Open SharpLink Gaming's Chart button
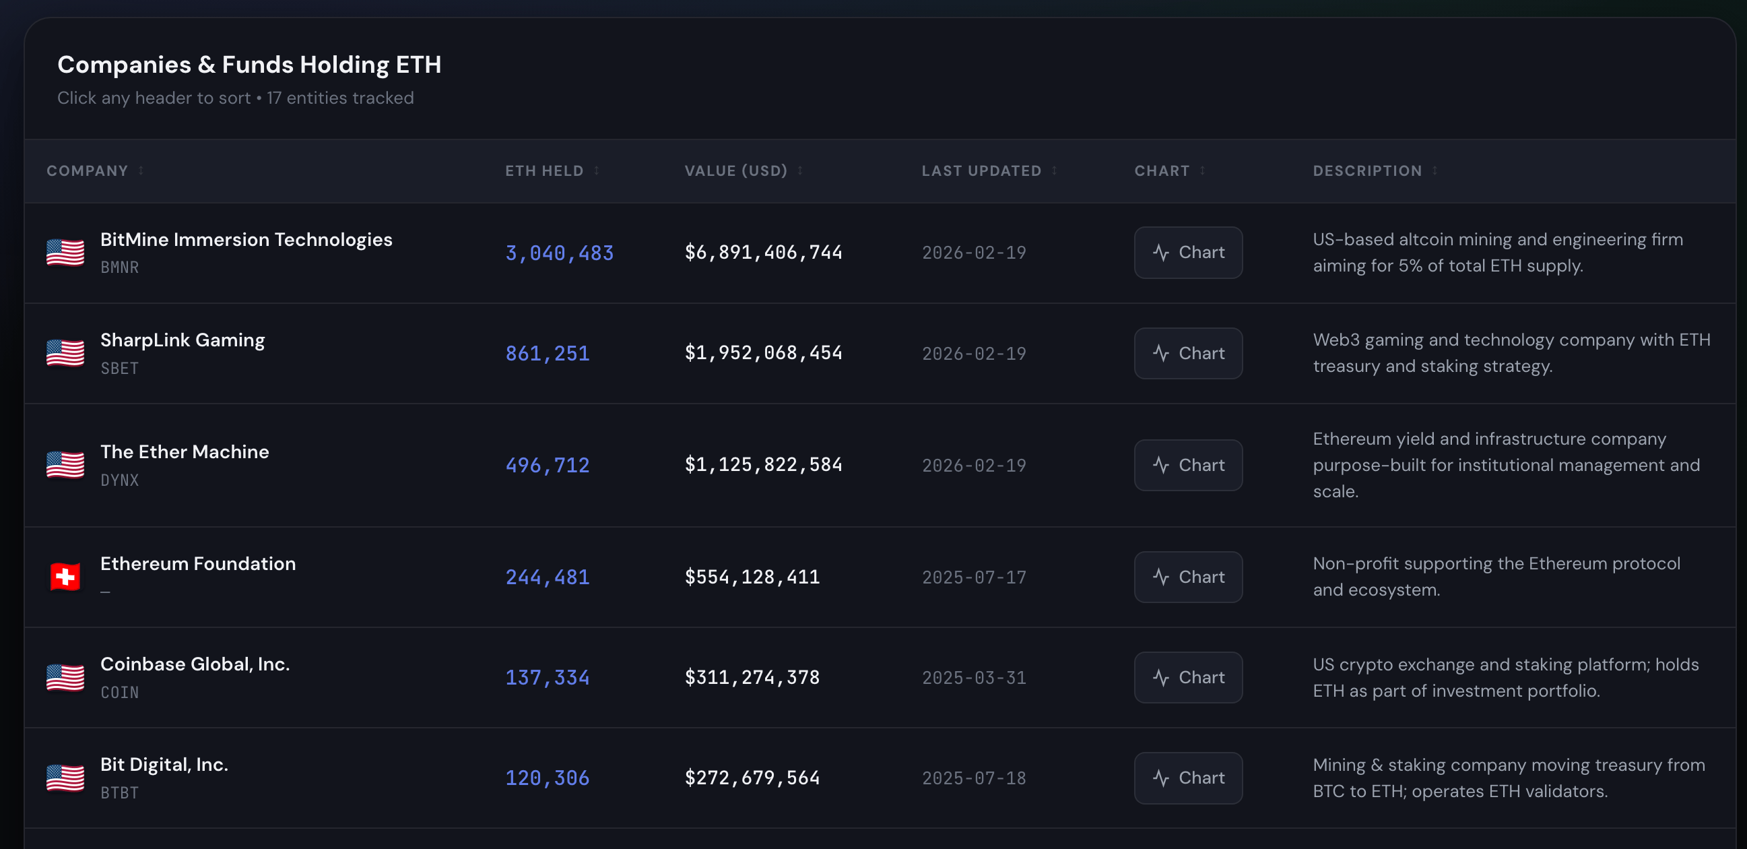This screenshot has height=849, width=1747. tap(1188, 354)
